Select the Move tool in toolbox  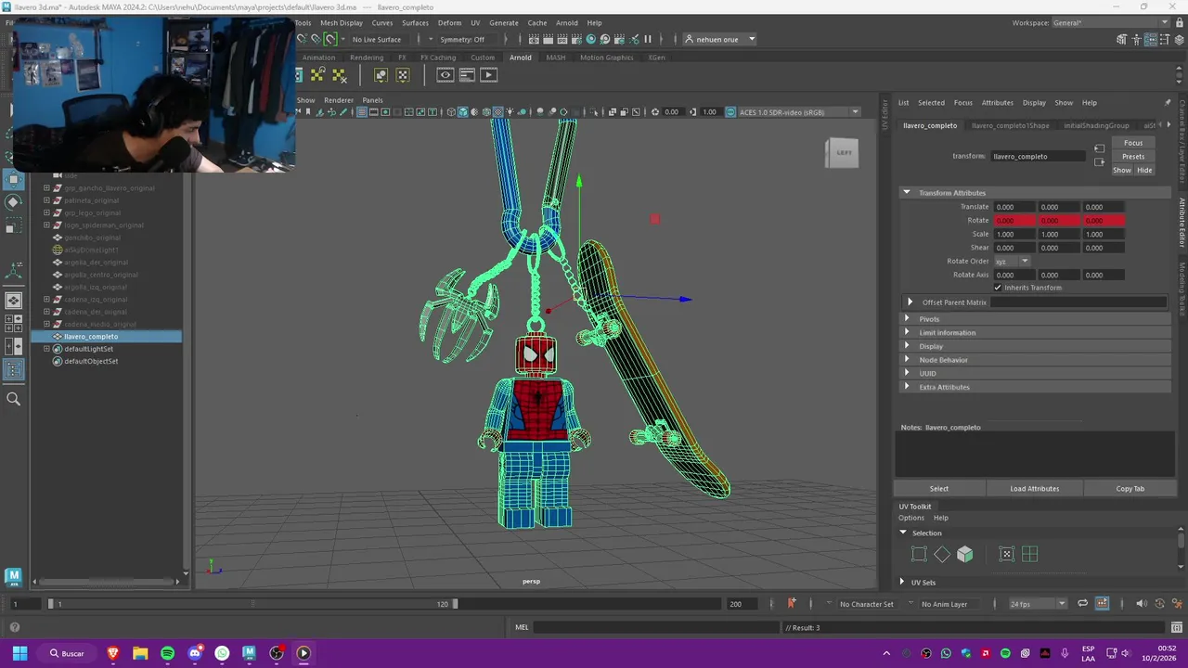[13, 178]
